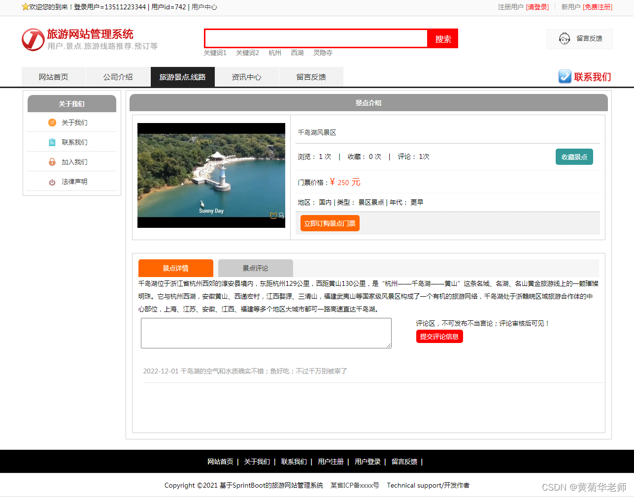Select the 杭州 hot keyword
Viewport: 634px width, 497px height.
[275, 53]
